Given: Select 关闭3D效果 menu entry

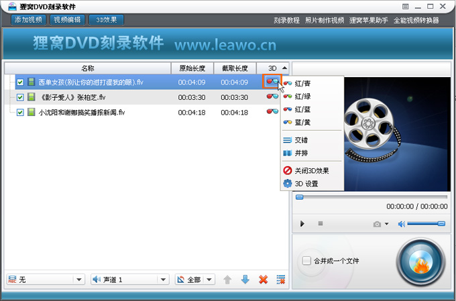Looking at the screenshot, I should [312, 171].
